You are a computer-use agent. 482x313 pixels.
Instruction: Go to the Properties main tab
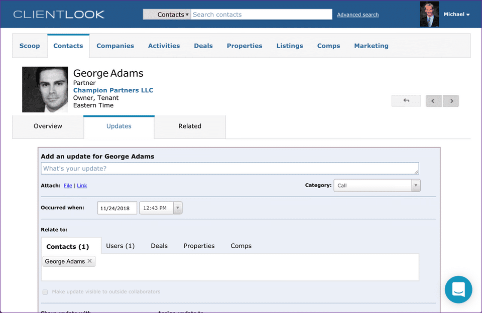point(245,46)
